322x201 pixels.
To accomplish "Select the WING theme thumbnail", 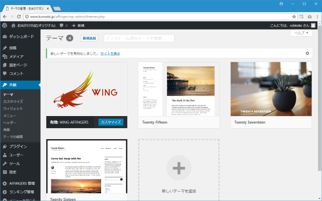I will click(87, 89).
